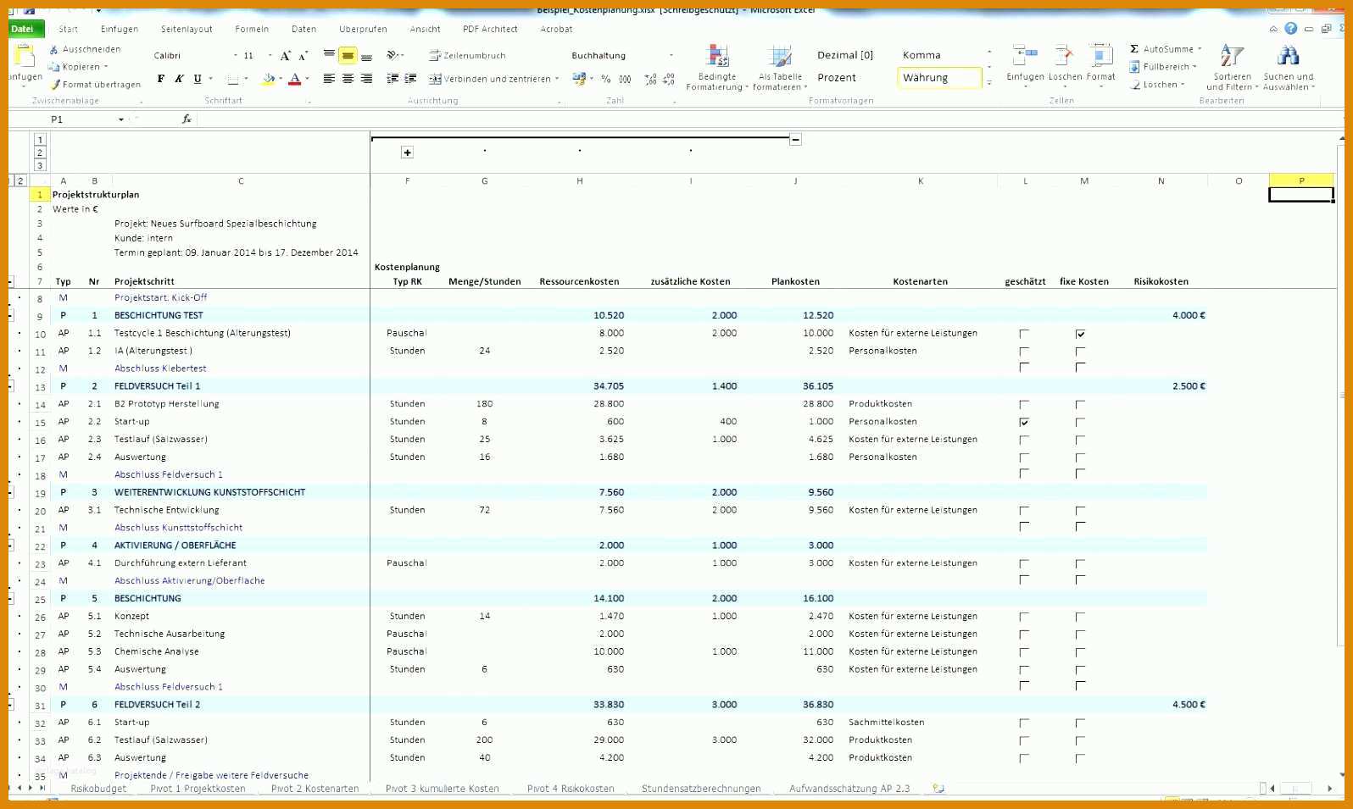
Task: Select the highlighted middle-align button
Action: click(348, 56)
